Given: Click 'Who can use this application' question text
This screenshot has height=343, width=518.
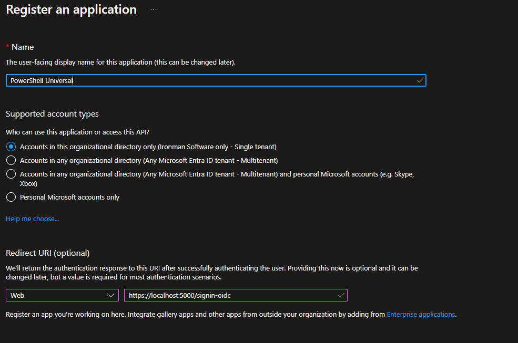Looking at the screenshot, I should [78, 132].
